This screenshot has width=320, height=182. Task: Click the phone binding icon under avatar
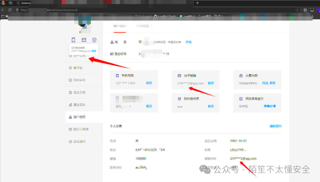coord(73,40)
